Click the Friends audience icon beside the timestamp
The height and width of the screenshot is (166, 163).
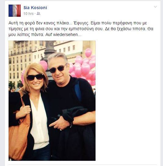pos(38,13)
